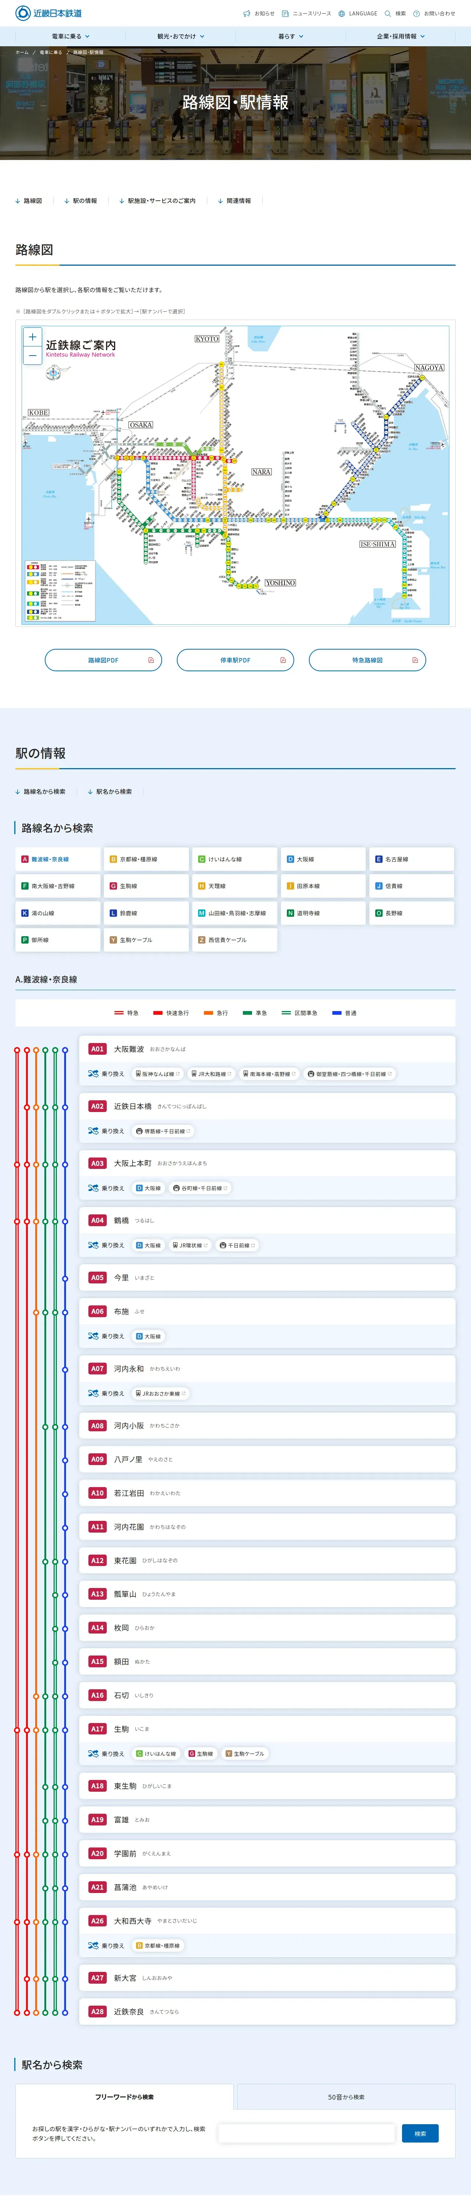
Task: Open the LANGUAGE globe selector
Action: click(357, 14)
